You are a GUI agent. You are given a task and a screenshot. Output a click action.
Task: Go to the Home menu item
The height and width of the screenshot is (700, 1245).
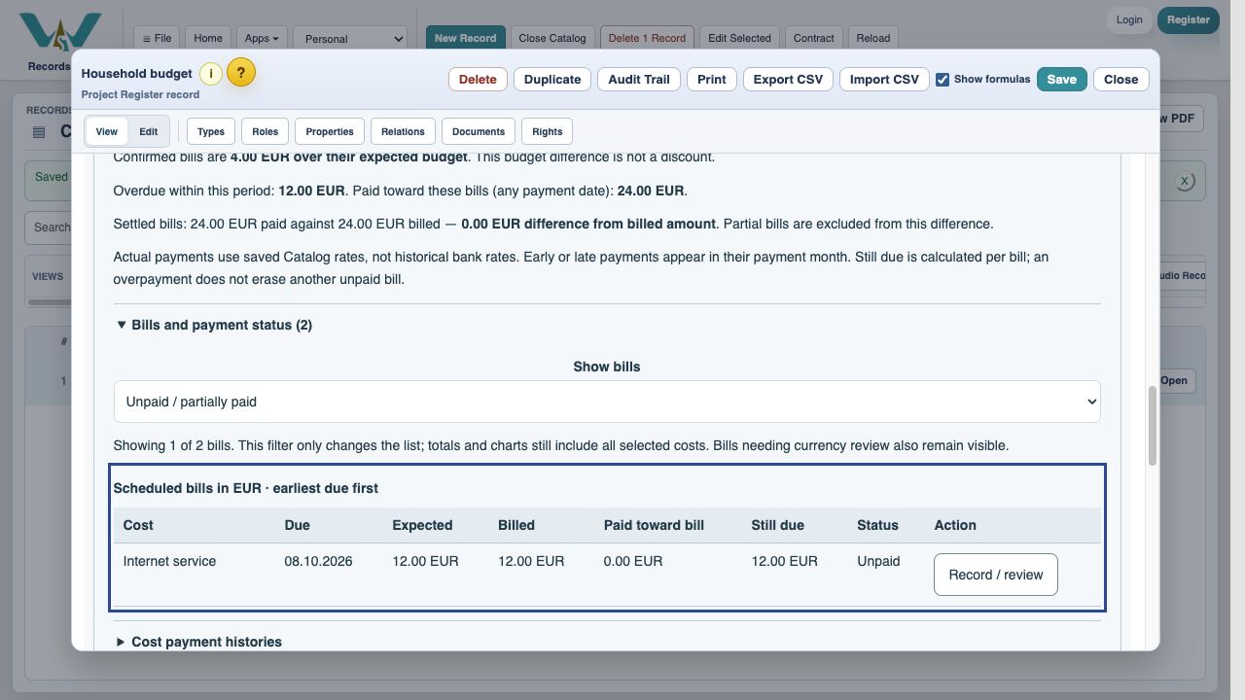208,38
